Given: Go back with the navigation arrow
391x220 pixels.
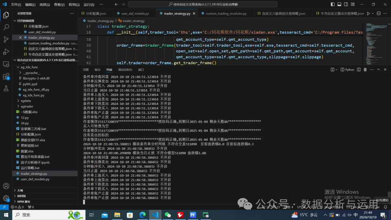Looking at the screenshot, I should pos(116,4).
